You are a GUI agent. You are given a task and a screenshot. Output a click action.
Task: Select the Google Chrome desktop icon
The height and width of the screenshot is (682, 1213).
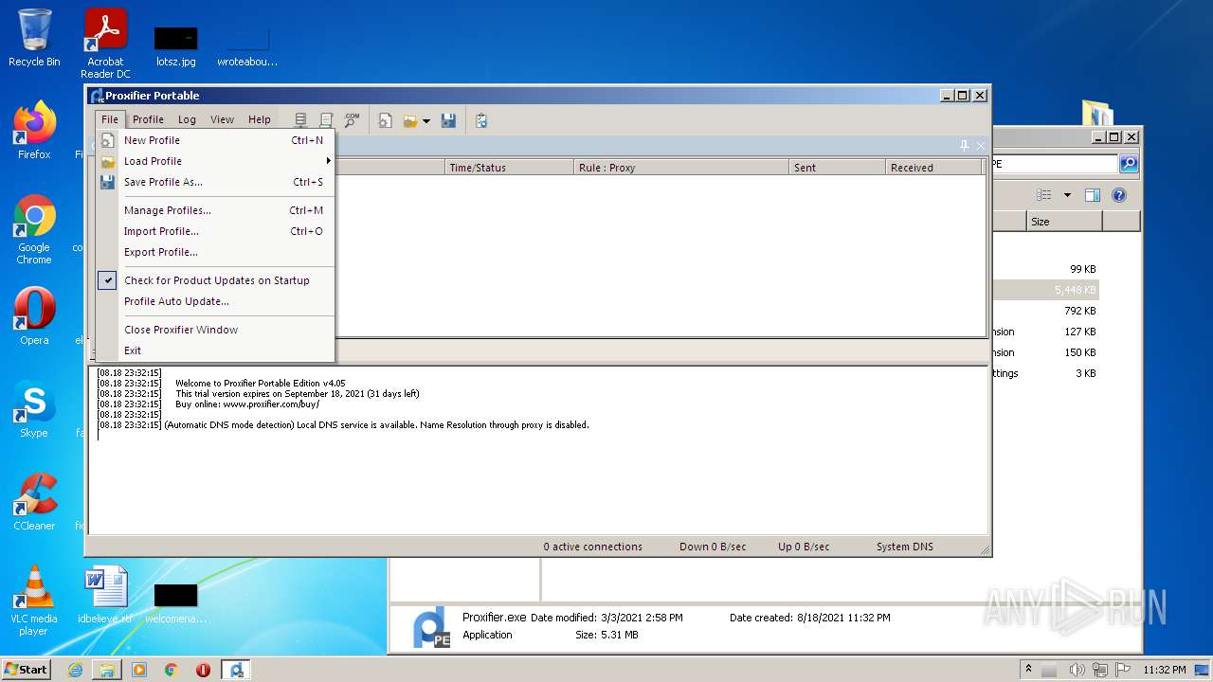pos(34,230)
